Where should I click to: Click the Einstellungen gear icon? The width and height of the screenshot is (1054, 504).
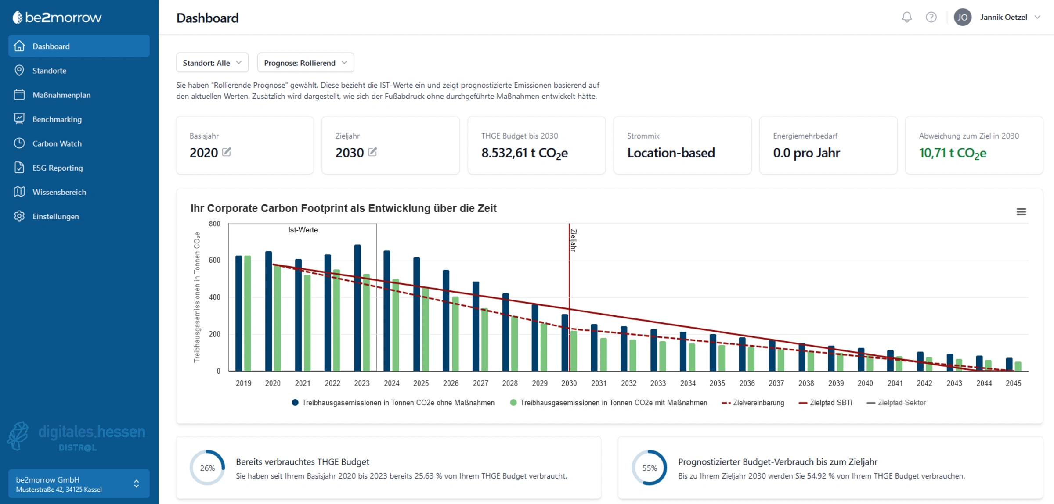point(19,216)
